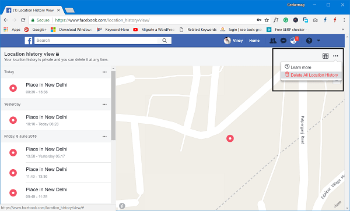Open the Free SERP checker bookmark
Screen dimensions: 350x211
pyautogui.click(x=288, y=30)
